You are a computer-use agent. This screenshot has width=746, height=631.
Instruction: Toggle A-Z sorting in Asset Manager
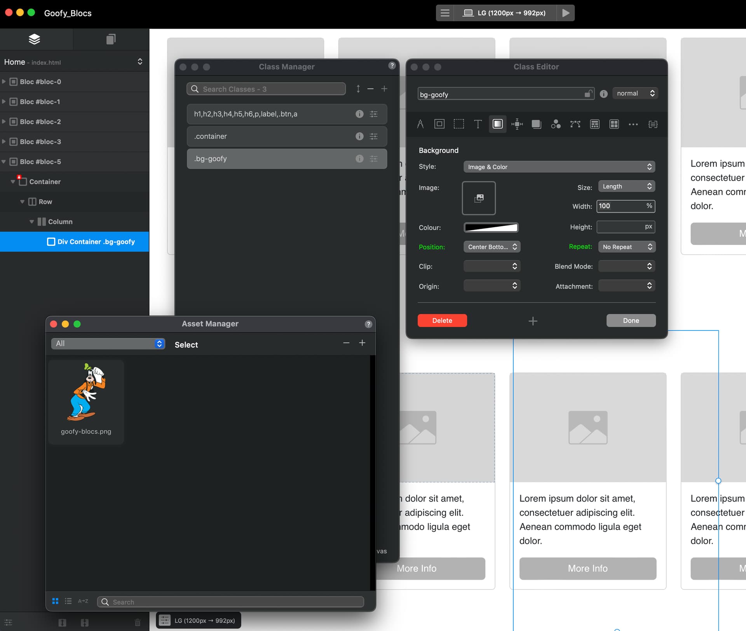pos(83,601)
